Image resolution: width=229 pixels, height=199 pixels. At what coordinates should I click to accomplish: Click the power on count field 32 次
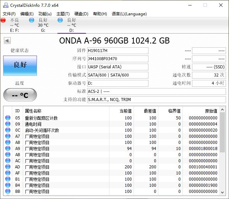(x=209, y=75)
